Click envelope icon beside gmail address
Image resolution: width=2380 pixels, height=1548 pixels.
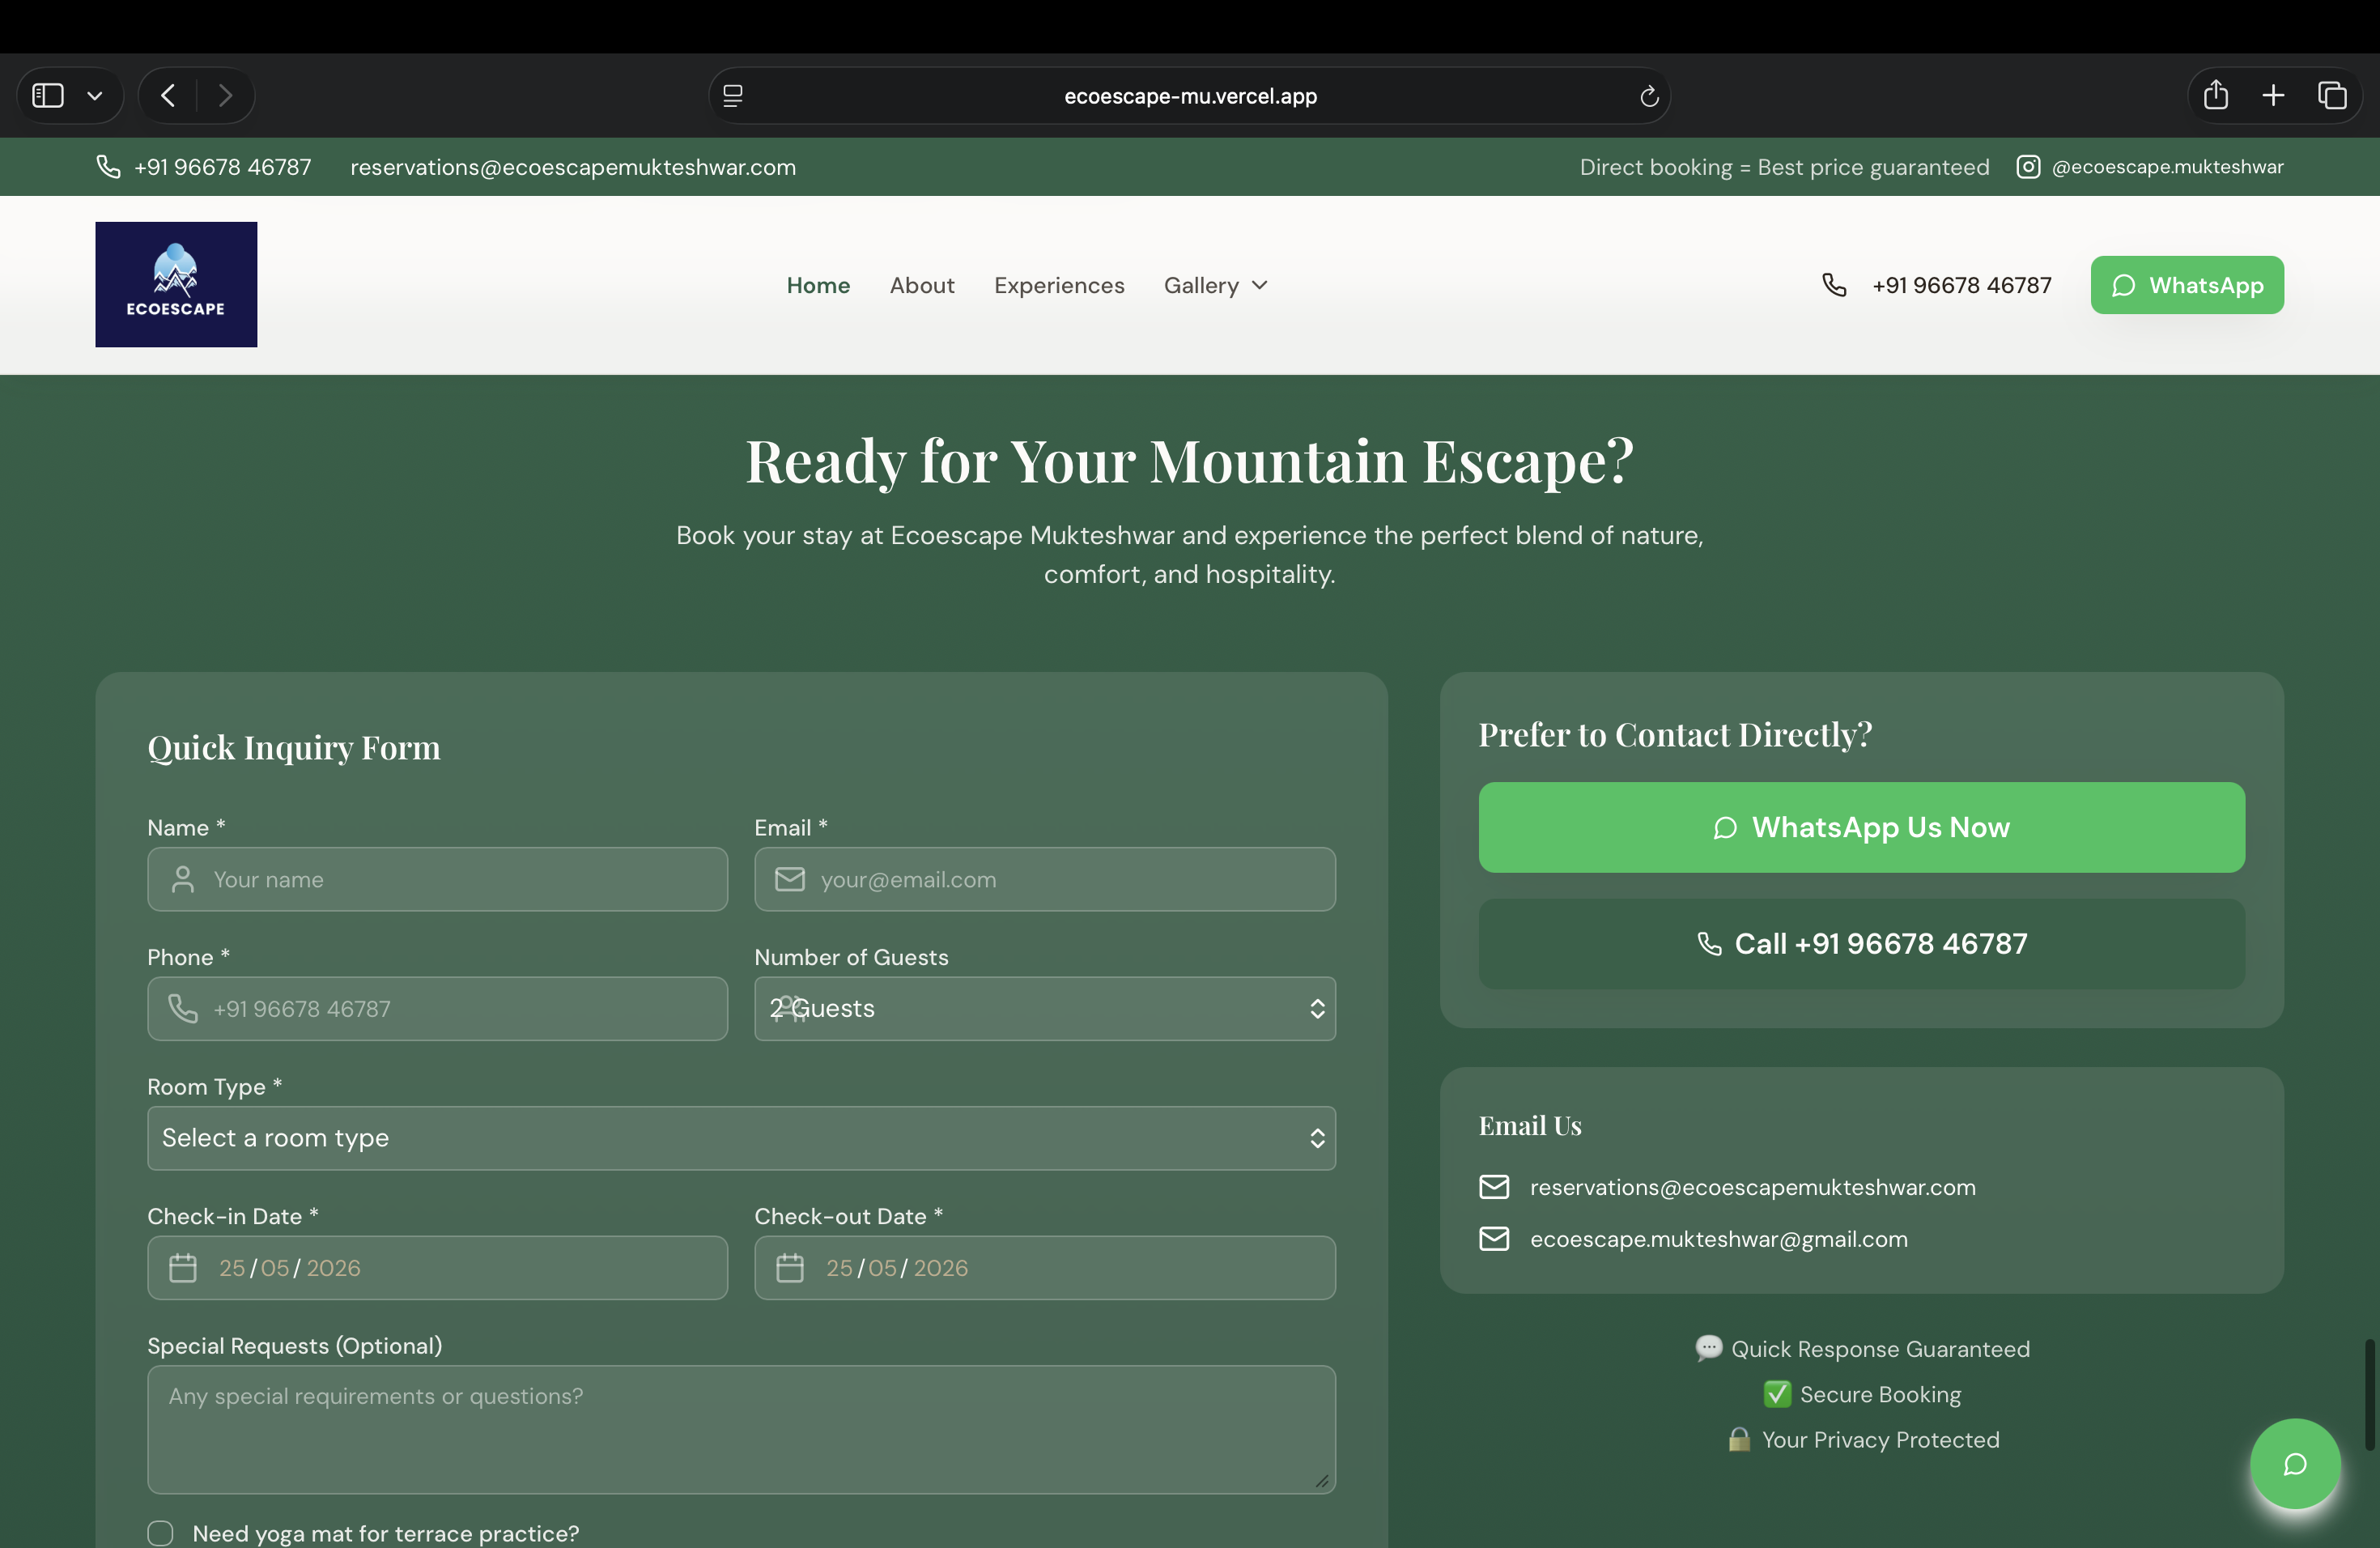[1494, 1239]
